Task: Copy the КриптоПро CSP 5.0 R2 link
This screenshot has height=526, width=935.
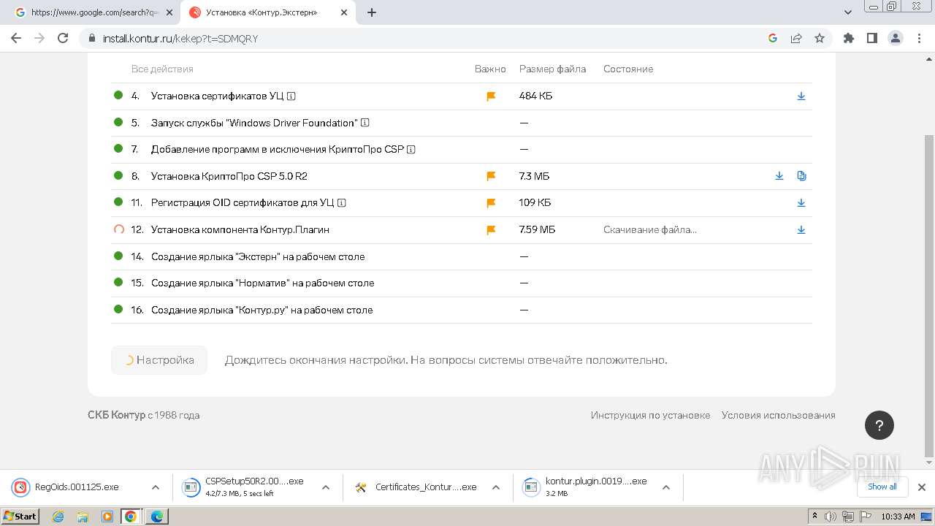Action: pyautogui.click(x=801, y=176)
